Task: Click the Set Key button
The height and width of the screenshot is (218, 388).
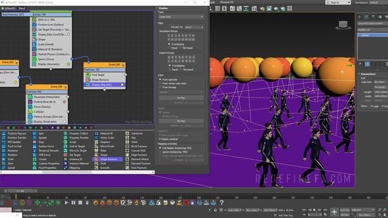Action: [345, 215]
